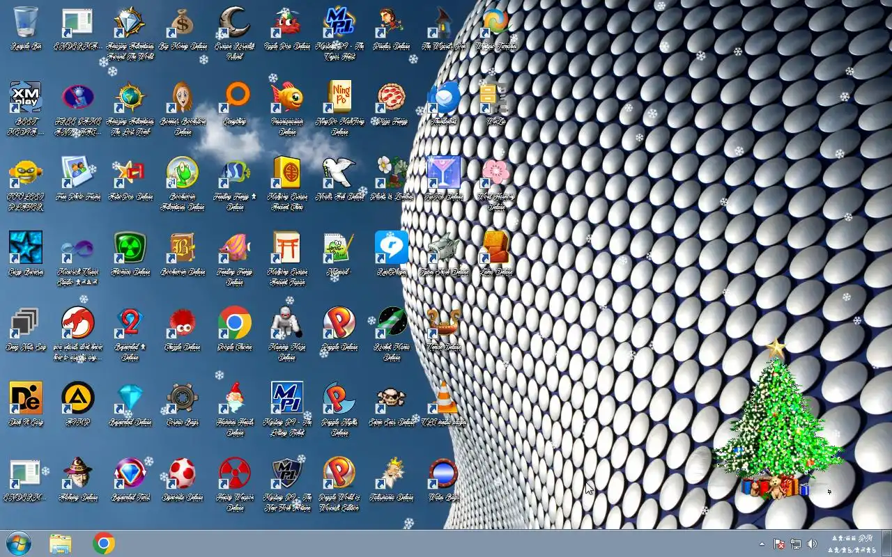Image resolution: width=892 pixels, height=557 pixels.
Task: Show hidden system tray icons
Action: coord(762,544)
